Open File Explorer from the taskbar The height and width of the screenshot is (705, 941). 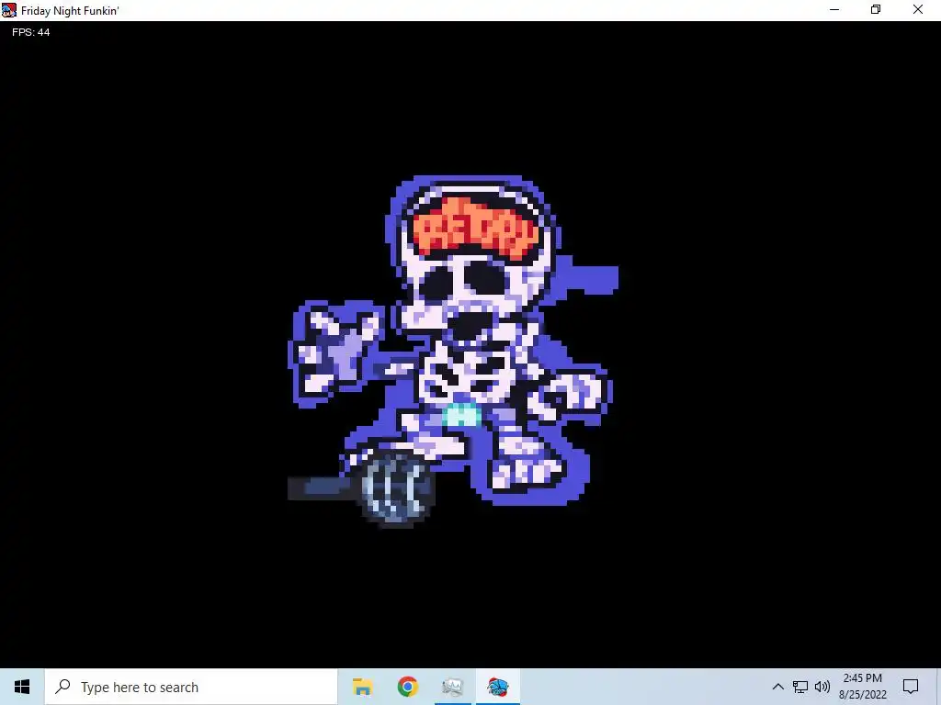click(362, 687)
